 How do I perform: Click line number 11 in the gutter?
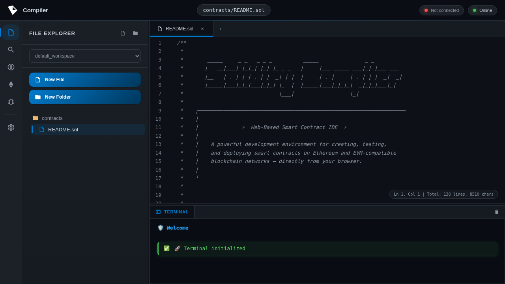tap(158, 127)
